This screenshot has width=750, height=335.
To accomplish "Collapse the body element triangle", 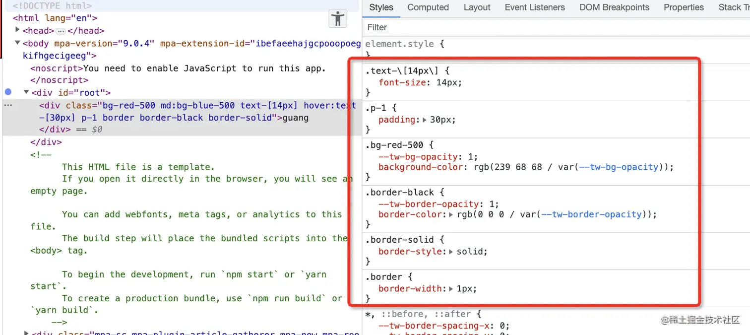I will point(18,43).
